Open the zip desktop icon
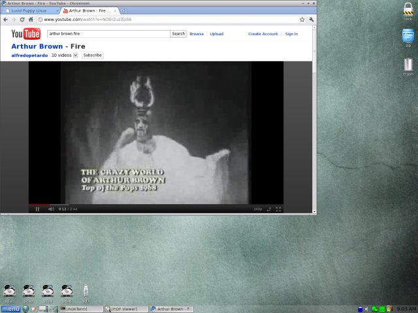 pos(408,38)
